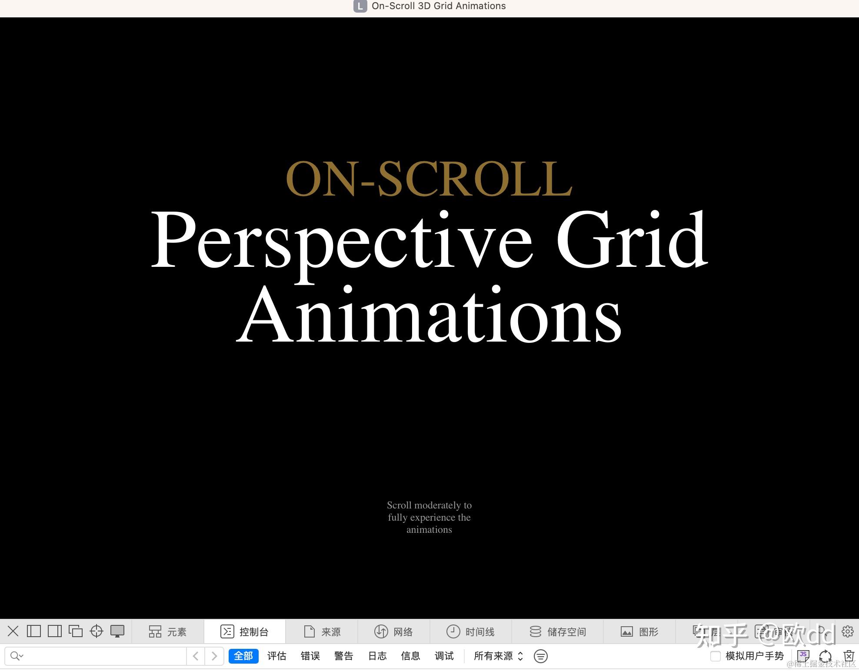The image size is (859, 671).
Task: Select the inspect element crosshair tool
Action: point(97,631)
